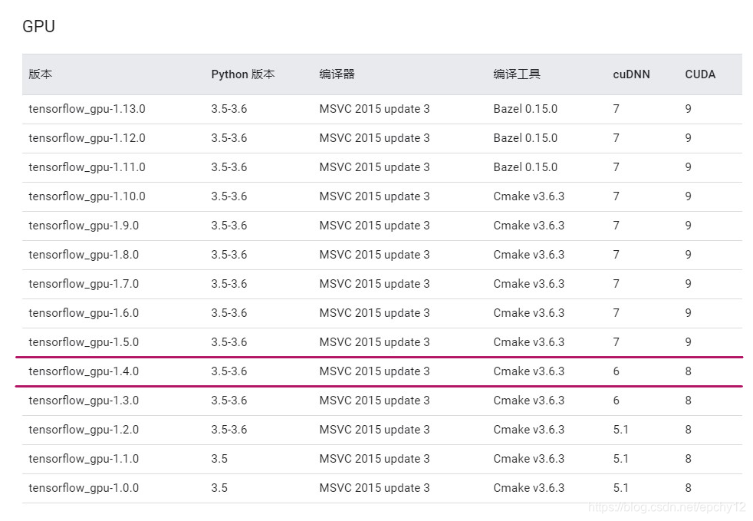Select the highlighted tensorflow_gpu-1.4.0 cell
753x521 pixels.
point(84,371)
